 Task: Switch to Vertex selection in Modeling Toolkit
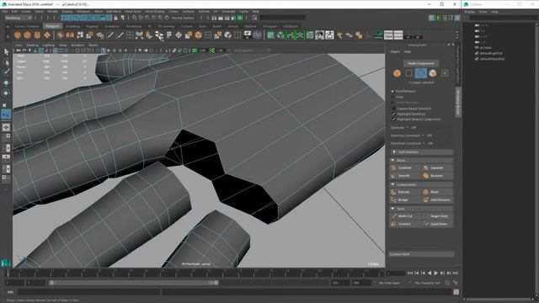coord(408,73)
